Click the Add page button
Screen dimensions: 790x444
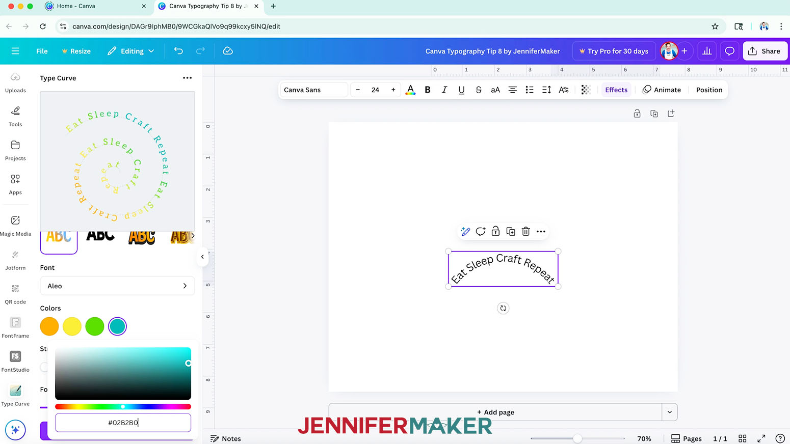point(495,412)
